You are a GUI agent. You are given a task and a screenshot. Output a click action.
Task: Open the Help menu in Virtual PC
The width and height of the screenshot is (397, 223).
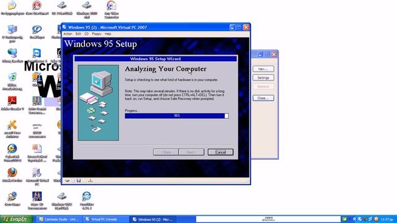click(x=108, y=33)
